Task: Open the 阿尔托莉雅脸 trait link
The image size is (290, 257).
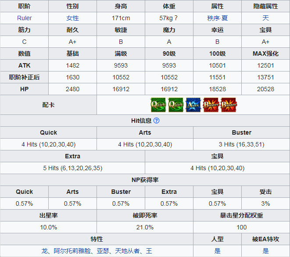Action: pos(72,251)
